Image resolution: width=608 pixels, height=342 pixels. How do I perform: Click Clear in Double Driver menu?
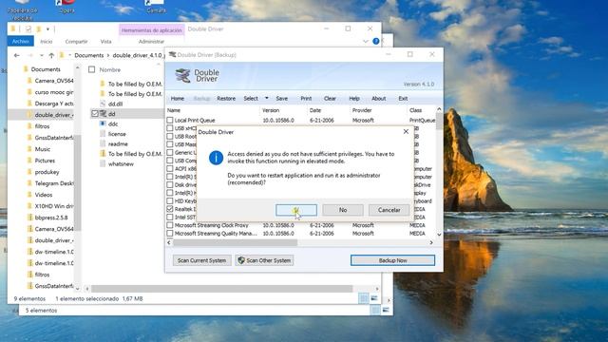tap(330, 99)
